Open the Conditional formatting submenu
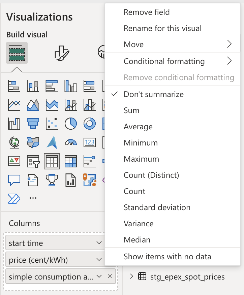This screenshot has width=244, height=295. click(x=164, y=61)
